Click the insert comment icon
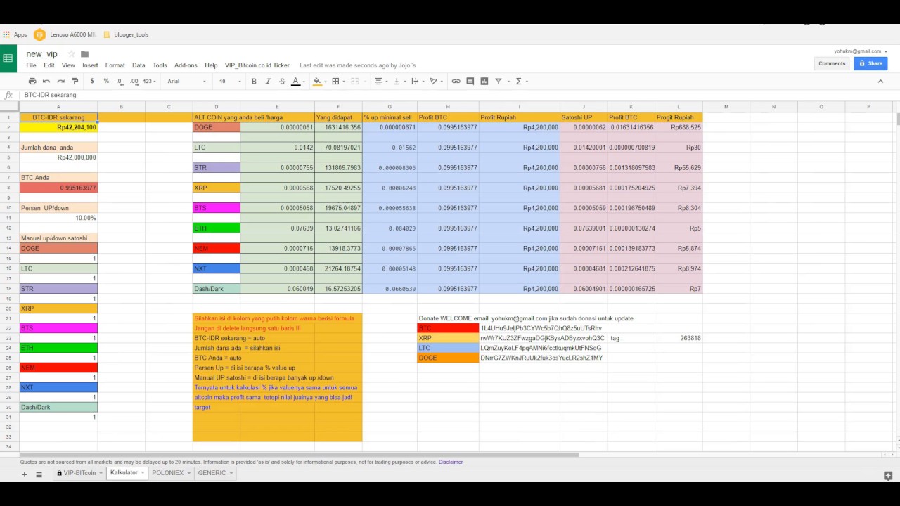900x506 pixels. pyautogui.click(x=470, y=82)
